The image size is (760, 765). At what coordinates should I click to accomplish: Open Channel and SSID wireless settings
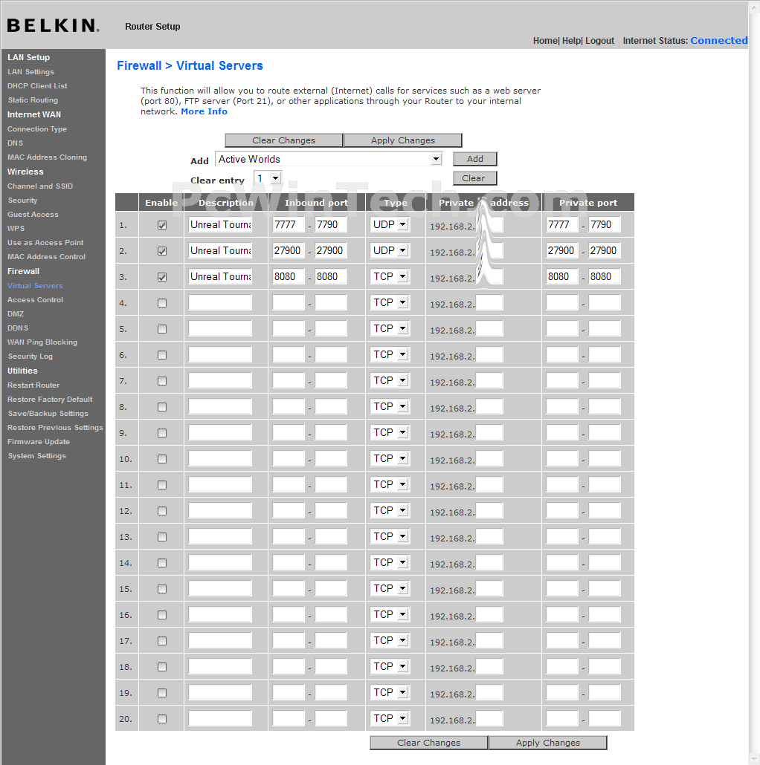[40, 186]
